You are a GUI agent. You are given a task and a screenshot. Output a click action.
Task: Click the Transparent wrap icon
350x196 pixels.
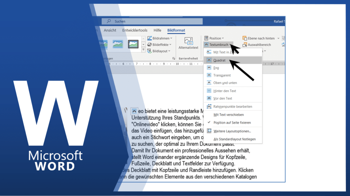click(x=209, y=75)
